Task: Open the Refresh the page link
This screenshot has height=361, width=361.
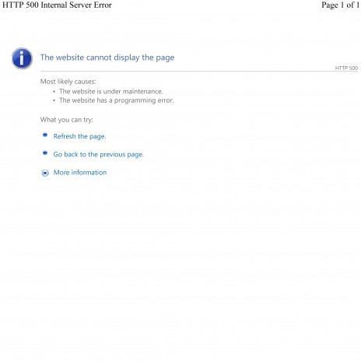Action: 79,136
